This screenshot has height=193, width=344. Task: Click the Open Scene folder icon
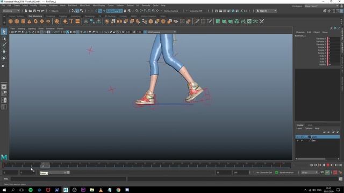click(x=30, y=11)
